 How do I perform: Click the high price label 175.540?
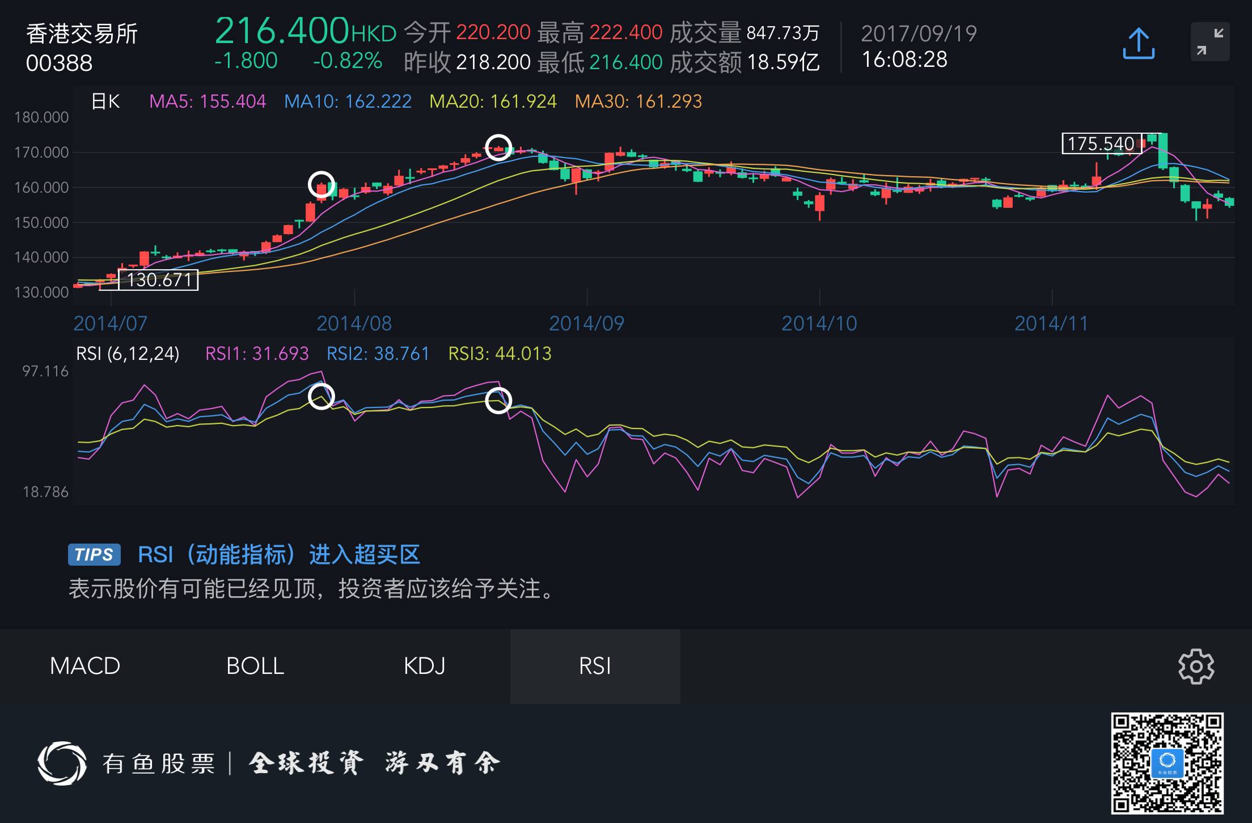click(1101, 143)
